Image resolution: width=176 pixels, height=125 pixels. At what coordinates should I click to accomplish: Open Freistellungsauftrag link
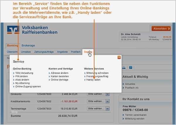click(97, 76)
